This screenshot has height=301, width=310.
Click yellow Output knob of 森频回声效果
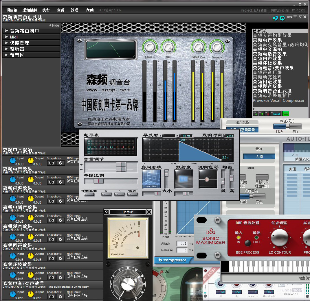point(31,256)
